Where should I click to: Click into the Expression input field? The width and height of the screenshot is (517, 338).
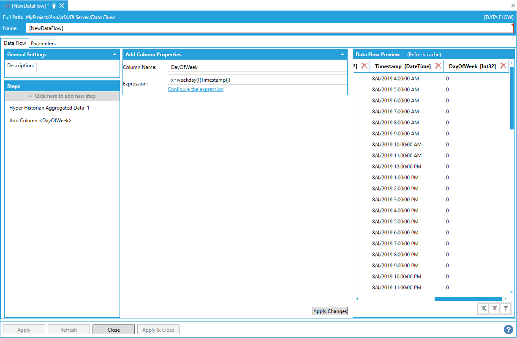point(257,80)
